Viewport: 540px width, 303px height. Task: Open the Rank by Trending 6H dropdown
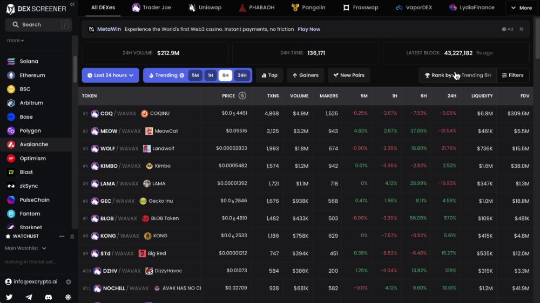point(458,75)
